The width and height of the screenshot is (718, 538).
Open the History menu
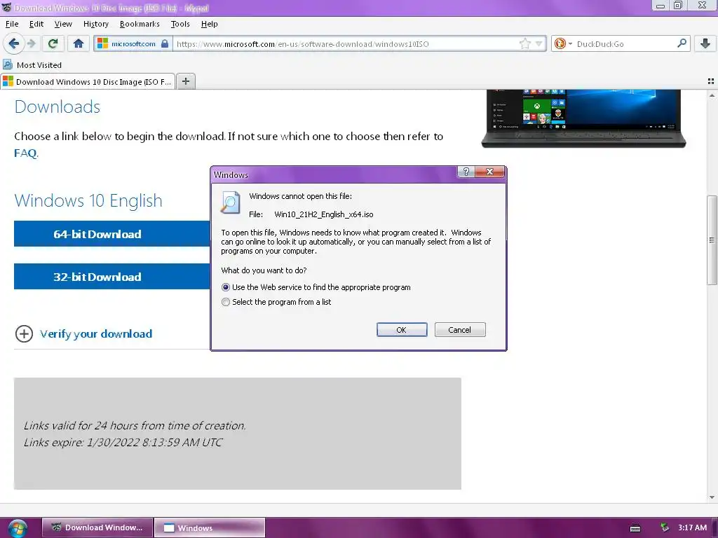[95, 24]
